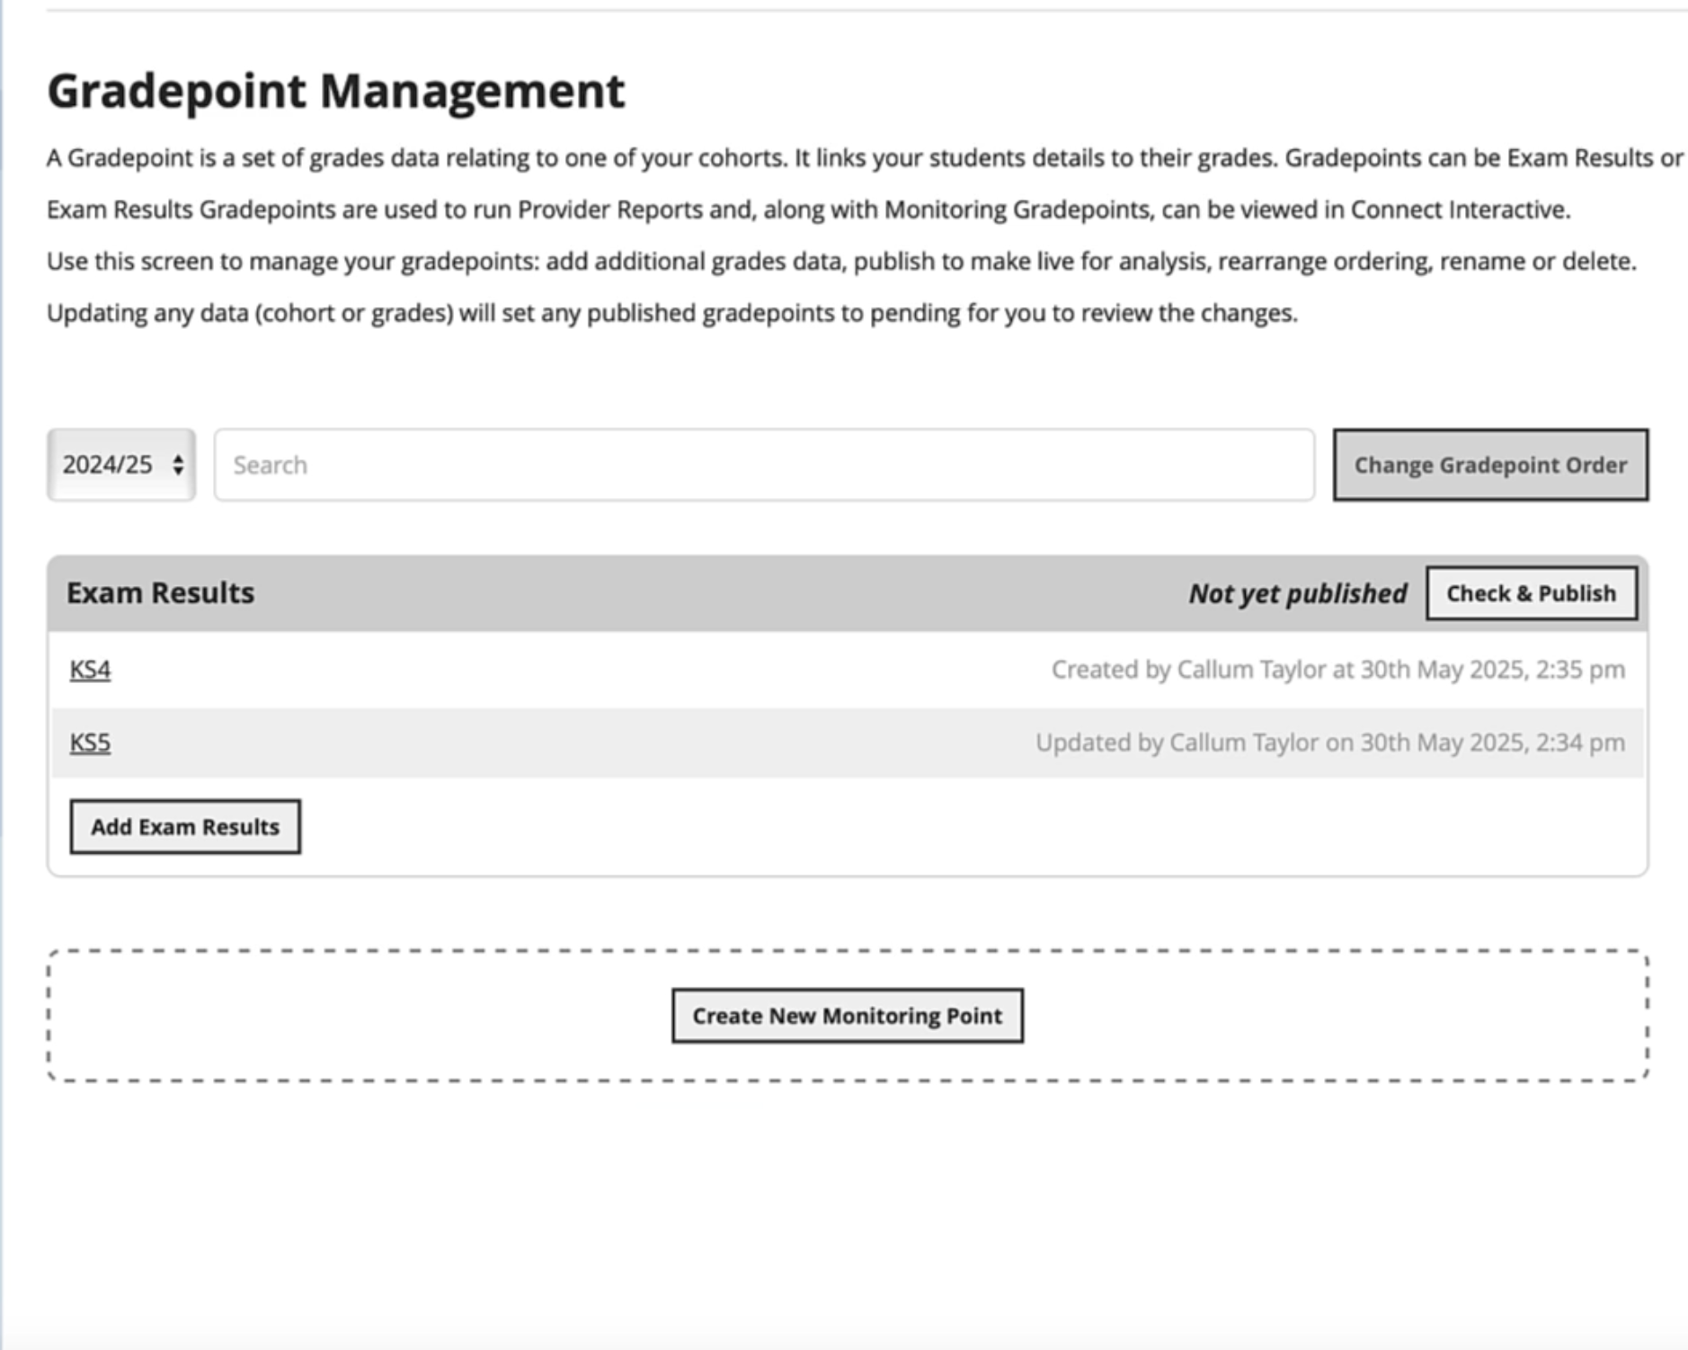Click the 'Not yet published' status text

(1298, 593)
